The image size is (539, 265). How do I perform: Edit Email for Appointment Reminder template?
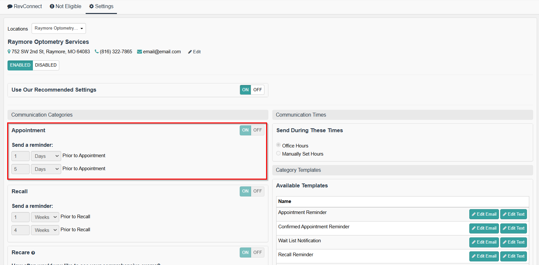point(484,214)
